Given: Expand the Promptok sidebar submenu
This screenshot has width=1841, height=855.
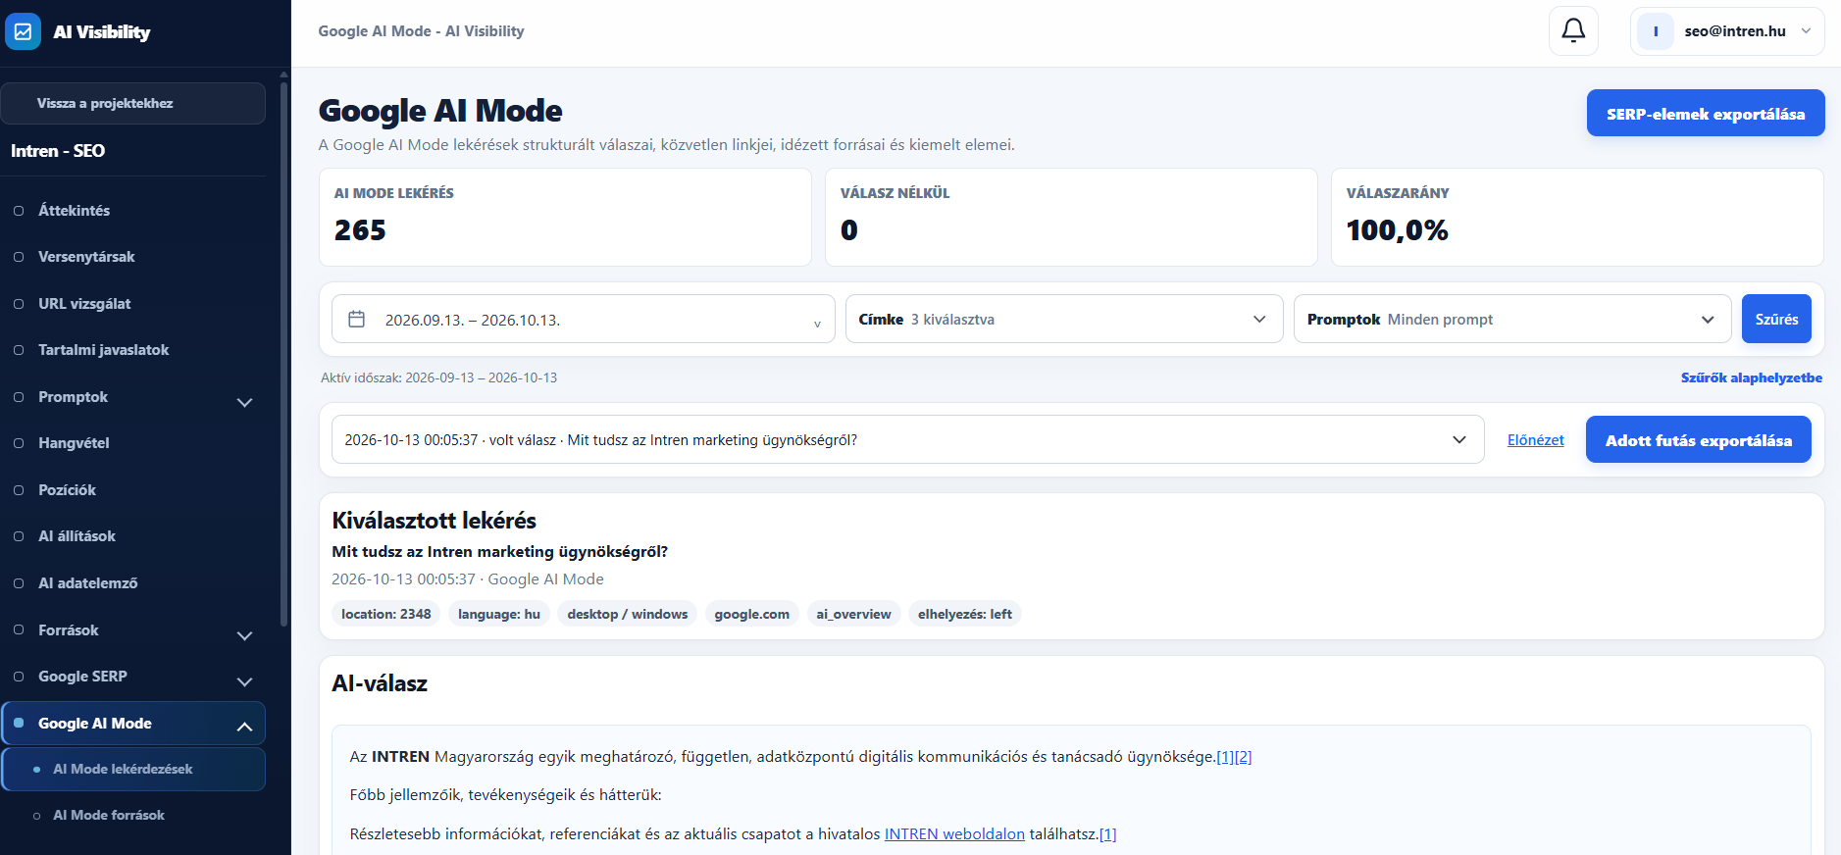Looking at the screenshot, I should point(245,402).
